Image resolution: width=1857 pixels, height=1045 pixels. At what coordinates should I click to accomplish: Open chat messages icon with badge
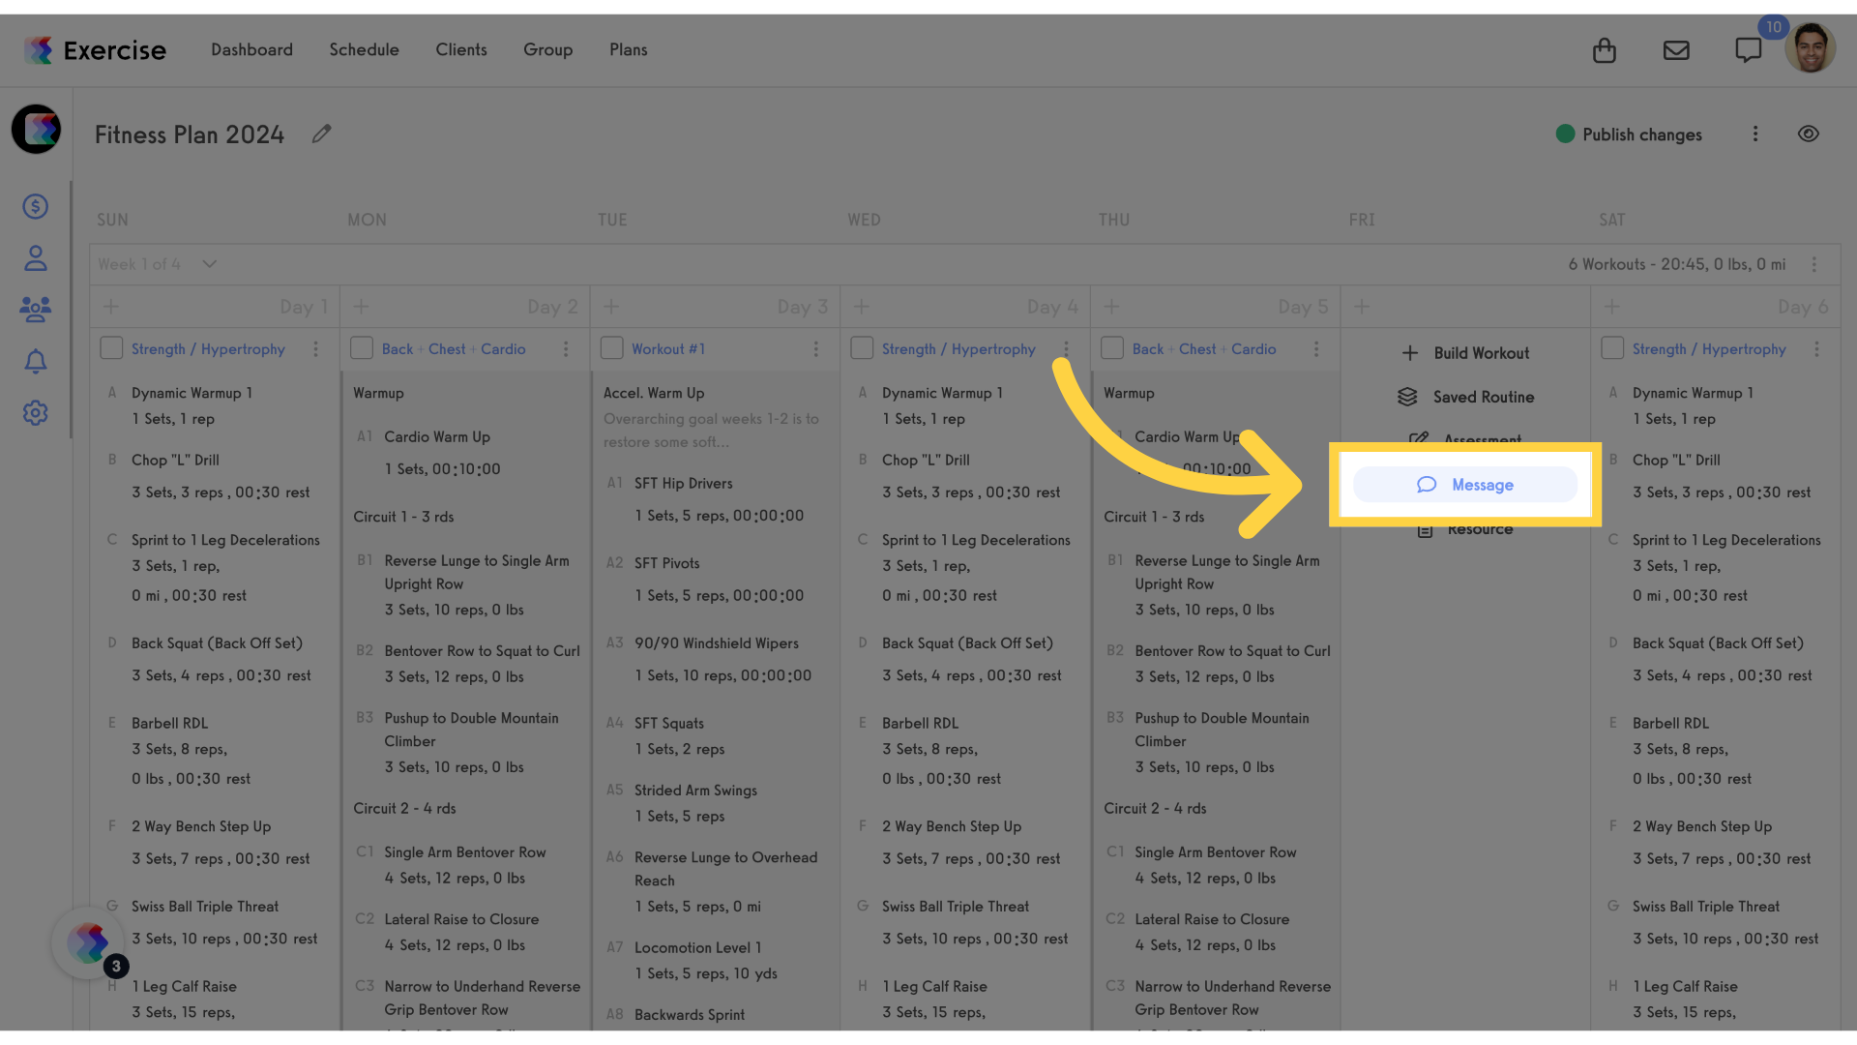coord(1748,50)
